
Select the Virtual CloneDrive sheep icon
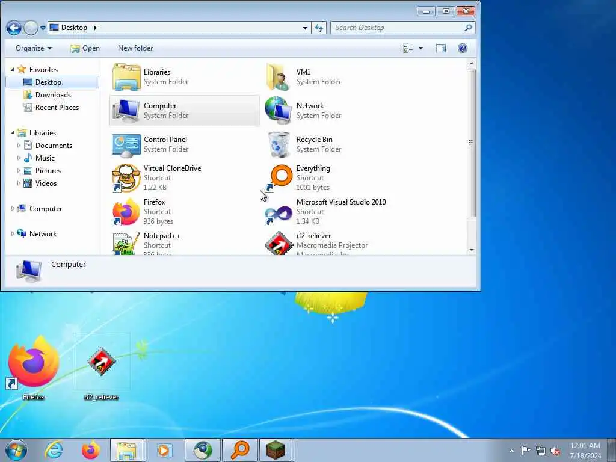pos(126,178)
